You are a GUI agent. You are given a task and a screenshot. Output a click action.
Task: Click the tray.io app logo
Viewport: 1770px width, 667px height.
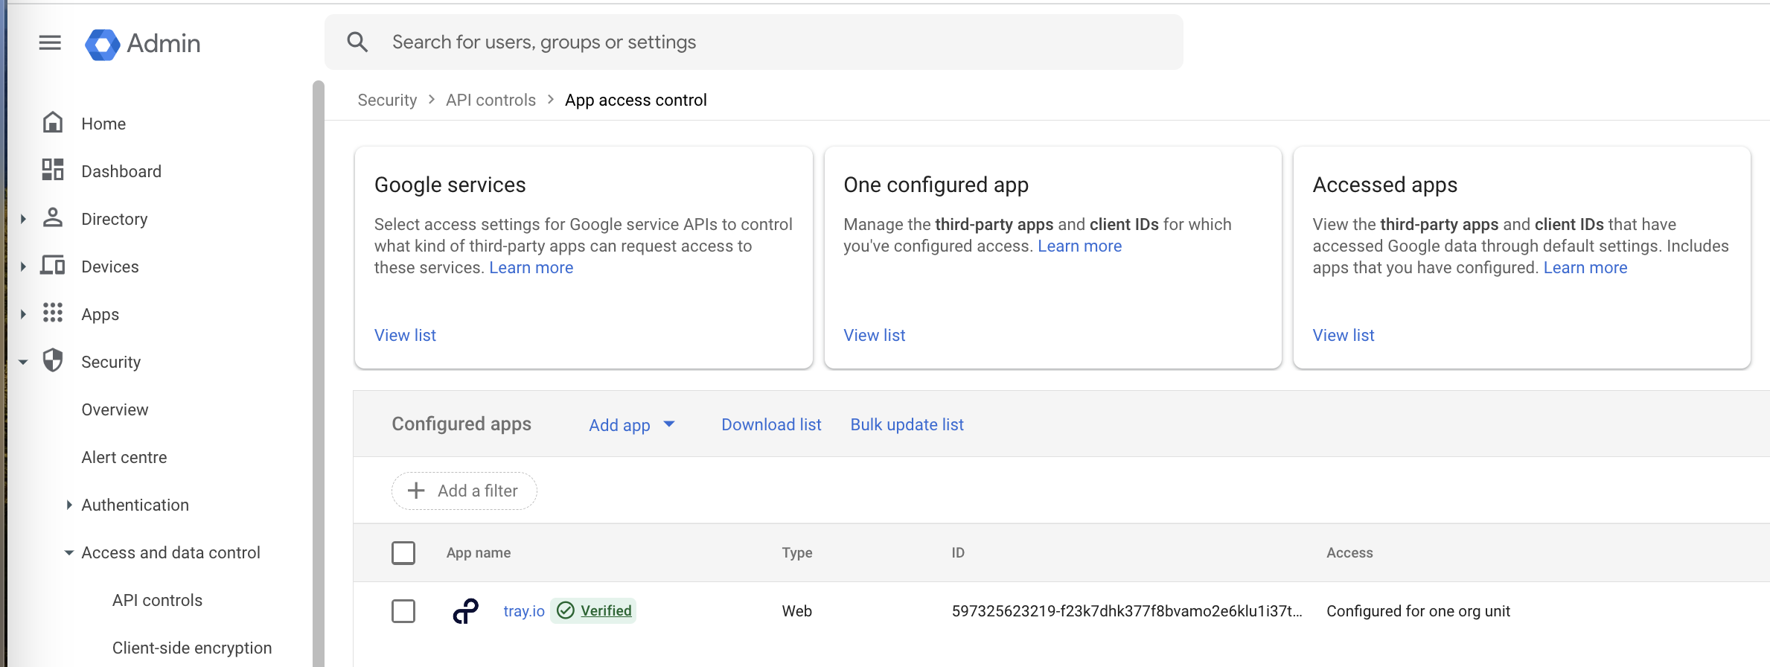[x=466, y=611]
